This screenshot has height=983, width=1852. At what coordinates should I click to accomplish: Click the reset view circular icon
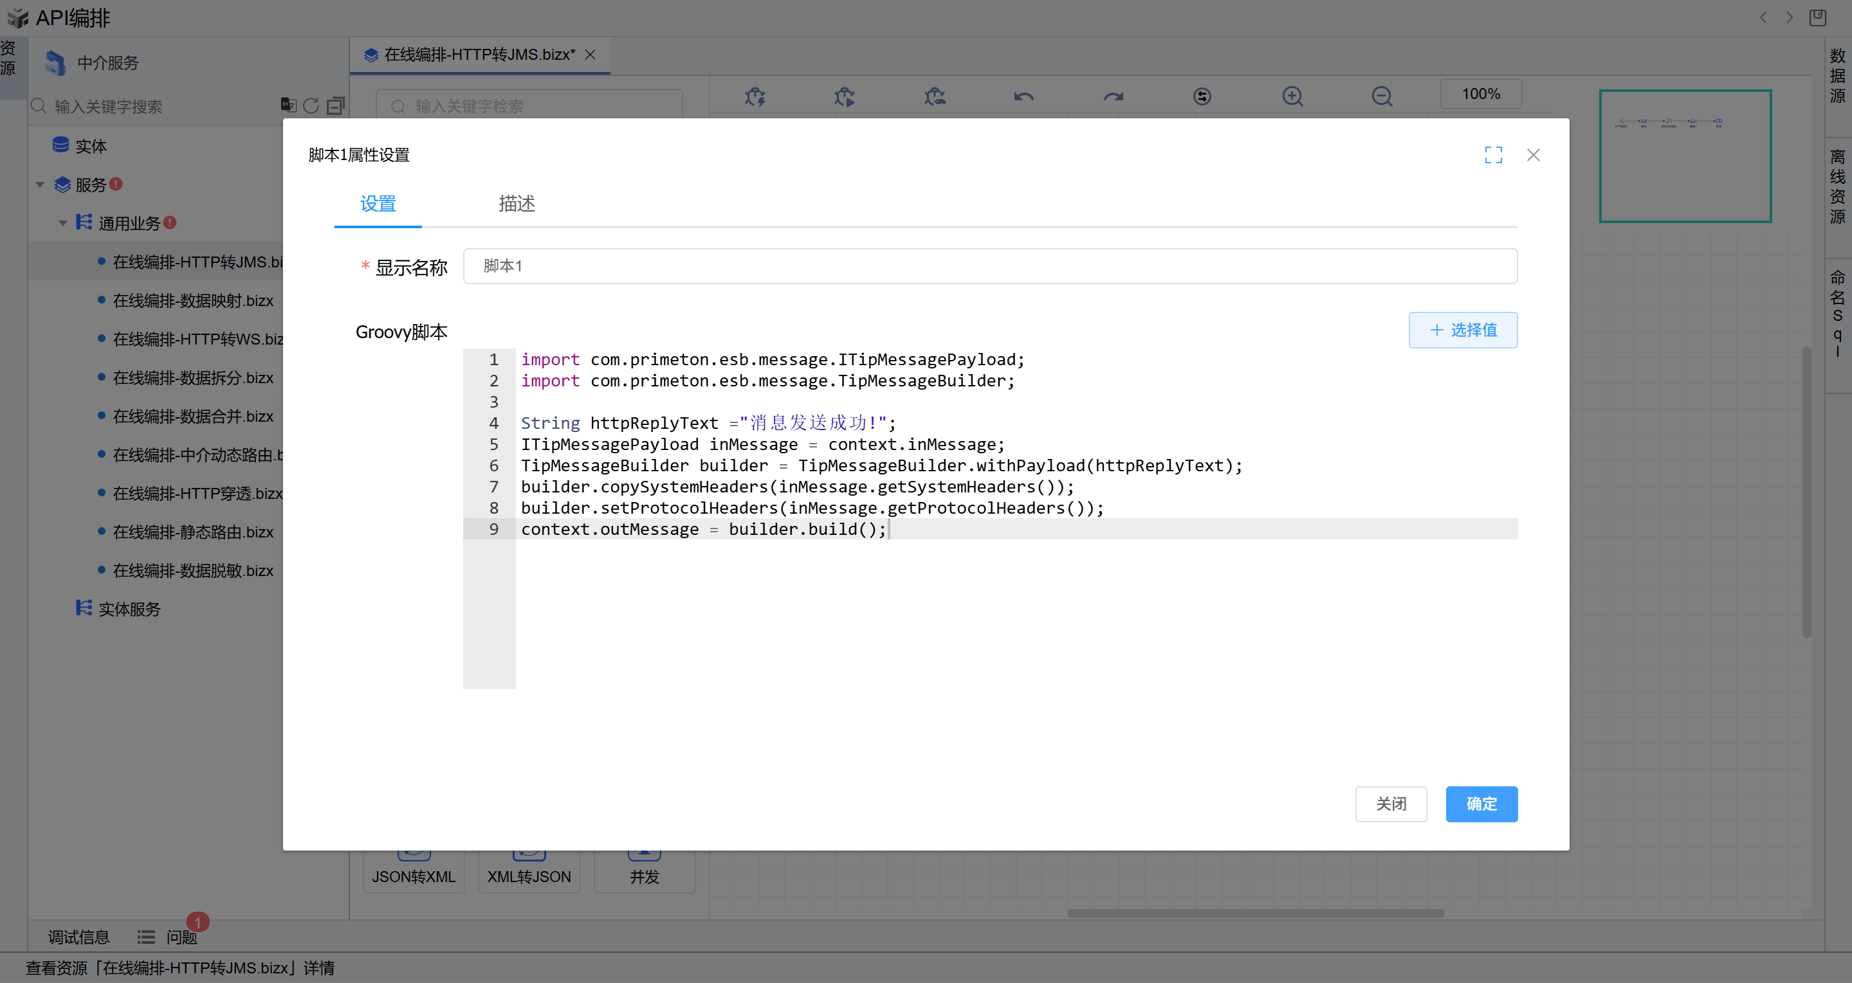(x=1202, y=96)
